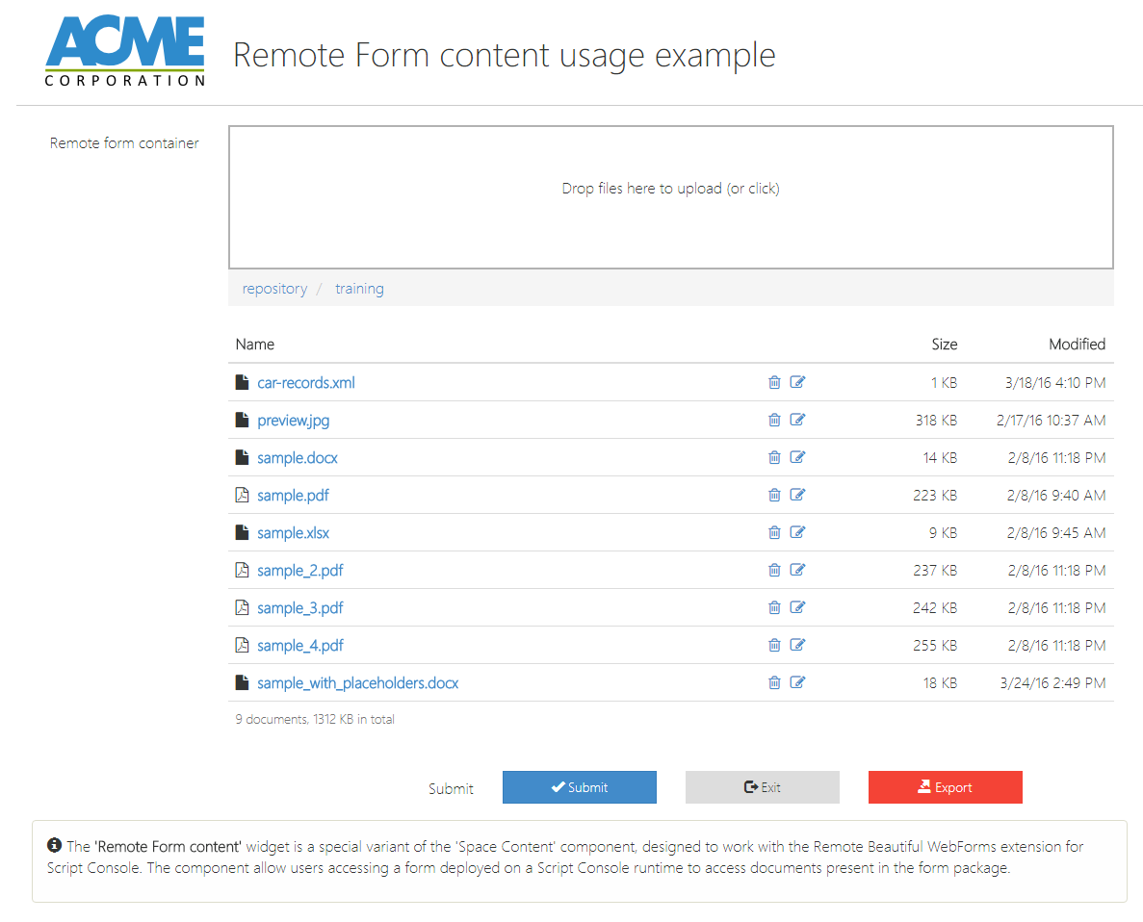Open the training breadcrumb folder

click(x=359, y=289)
